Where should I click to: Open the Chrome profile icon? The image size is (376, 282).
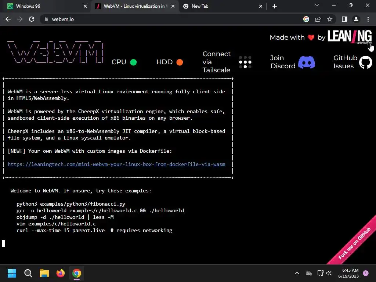coord(356,19)
